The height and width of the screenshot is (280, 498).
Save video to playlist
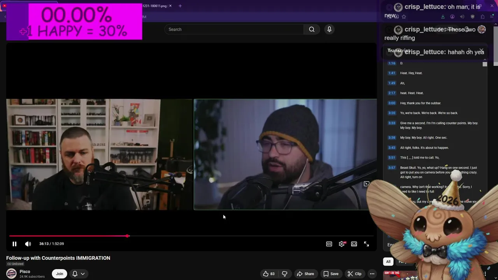click(x=331, y=274)
